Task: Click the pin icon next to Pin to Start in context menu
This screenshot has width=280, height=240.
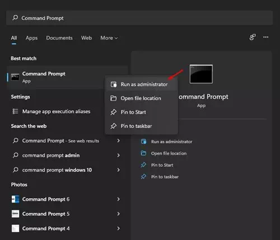Action: point(113,112)
